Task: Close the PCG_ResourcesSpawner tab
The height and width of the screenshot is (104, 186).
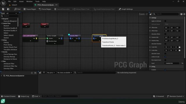Action: [57, 5]
